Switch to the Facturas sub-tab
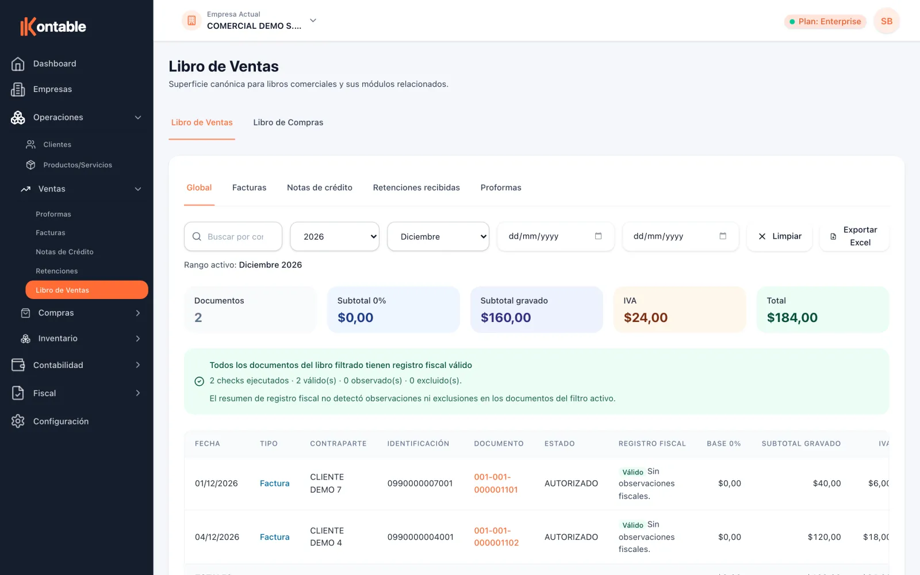Image resolution: width=920 pixels, height=575 pixels. click(249, 187)
